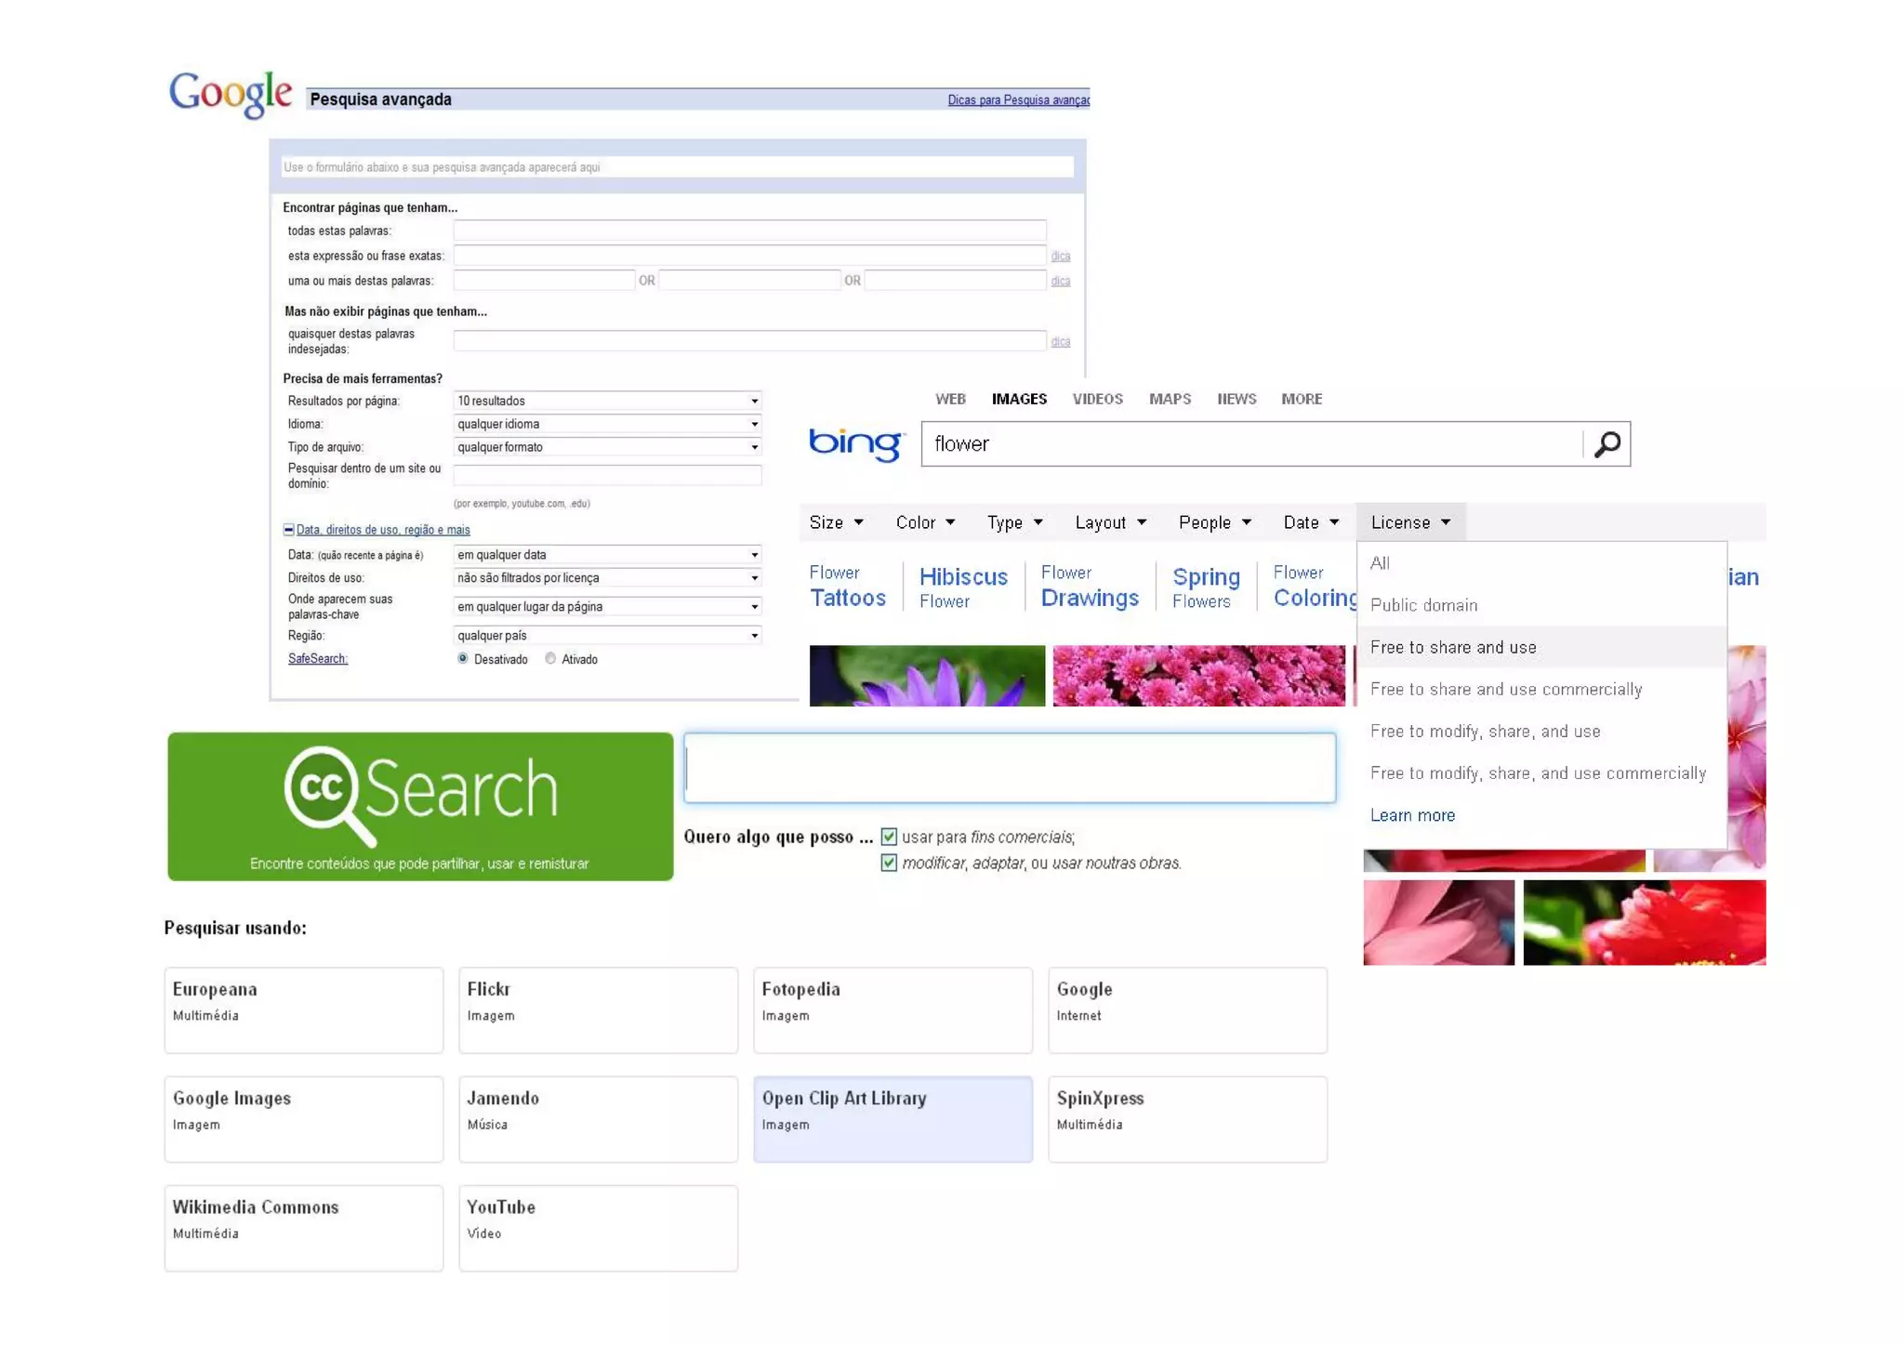Open the pink chrysanthemums image thumbnail

pos(1197,676)
